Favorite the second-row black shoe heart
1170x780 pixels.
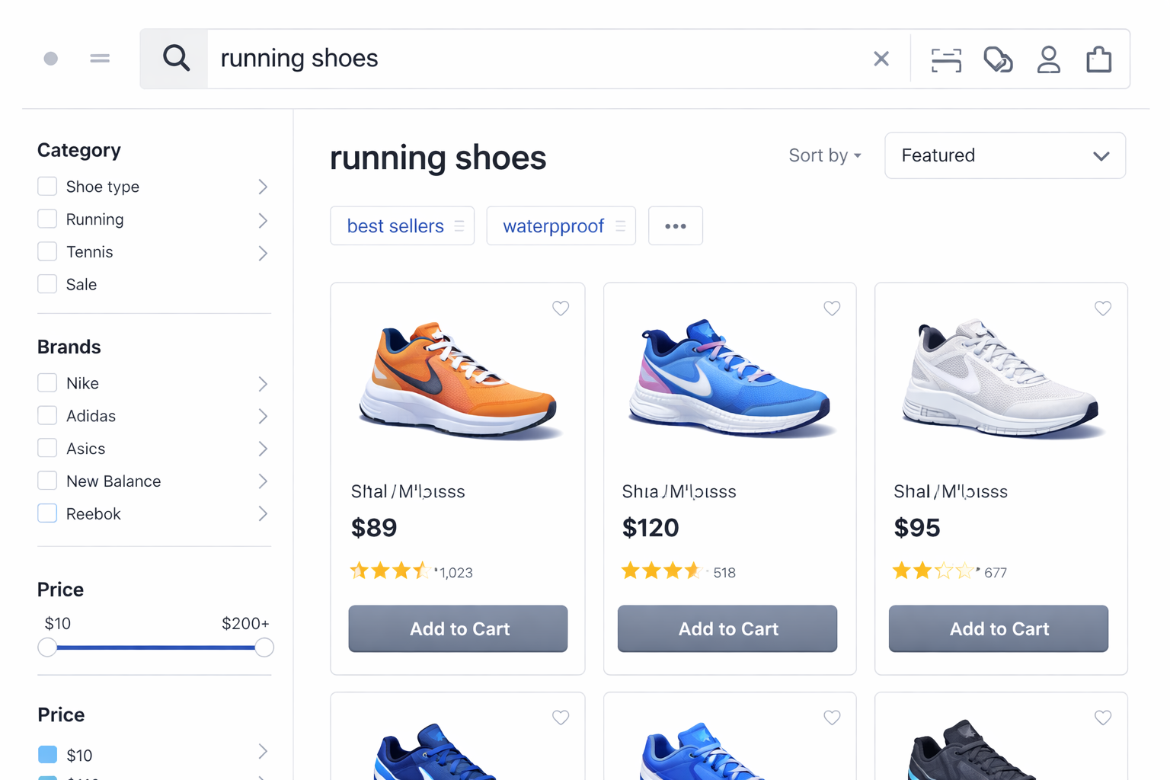point(1103,718)
